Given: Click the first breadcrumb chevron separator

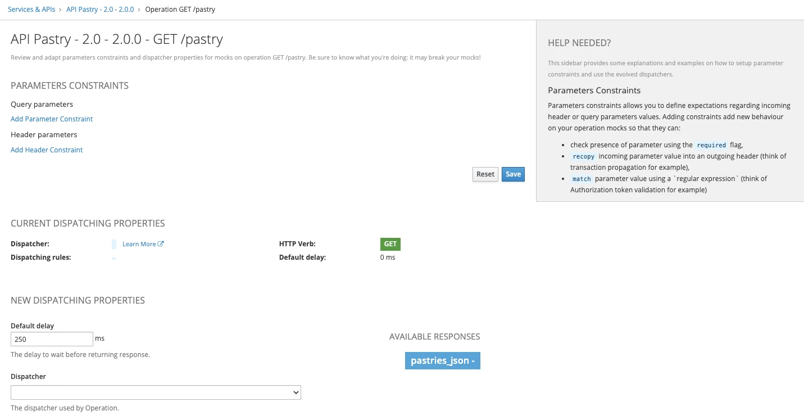Looking at the screenshot, I should (61, 10).
